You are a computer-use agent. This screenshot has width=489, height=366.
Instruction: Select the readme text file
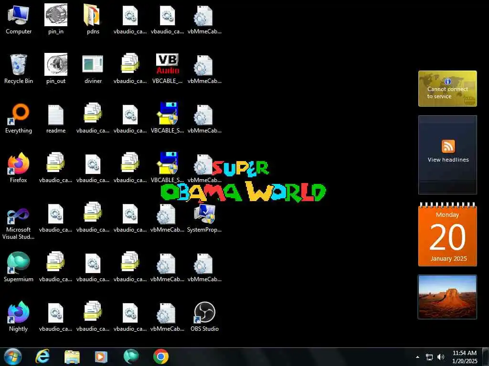tap(56, 119)
